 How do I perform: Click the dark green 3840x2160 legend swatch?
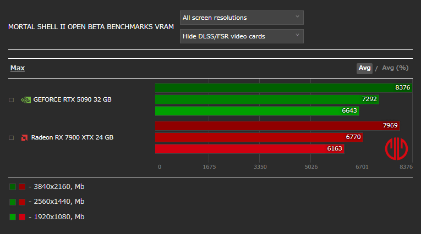(13, 187)
